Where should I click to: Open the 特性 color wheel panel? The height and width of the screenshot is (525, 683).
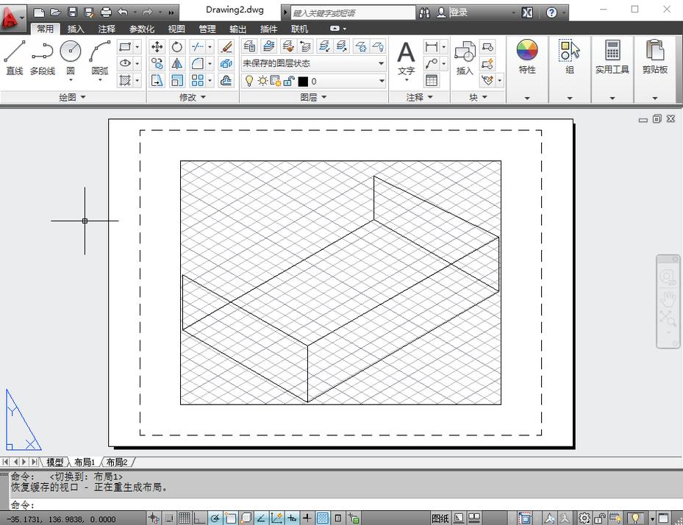[x=527, y=57]
